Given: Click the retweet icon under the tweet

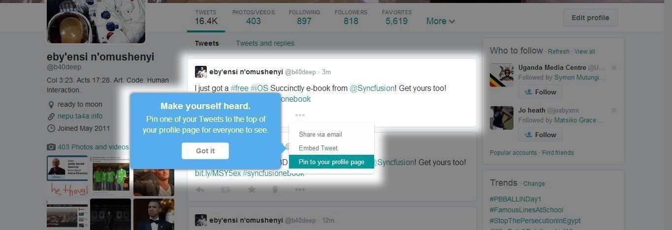Looking at the screenshot, I should click(x=225, y=189).
